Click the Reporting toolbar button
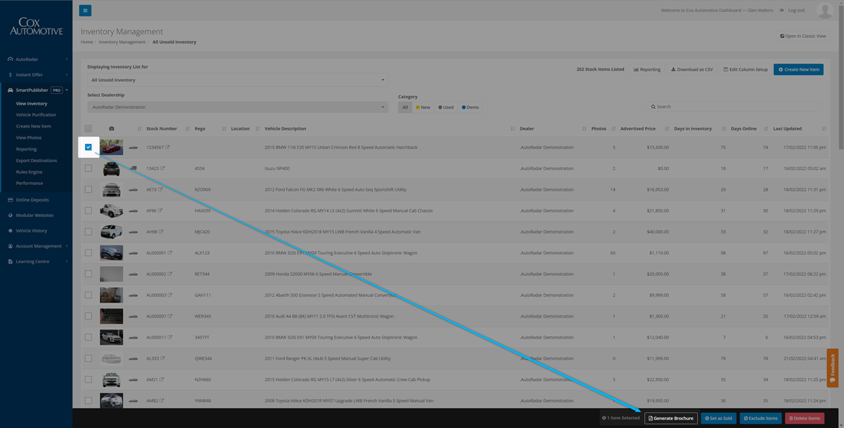 pos(646,69)
